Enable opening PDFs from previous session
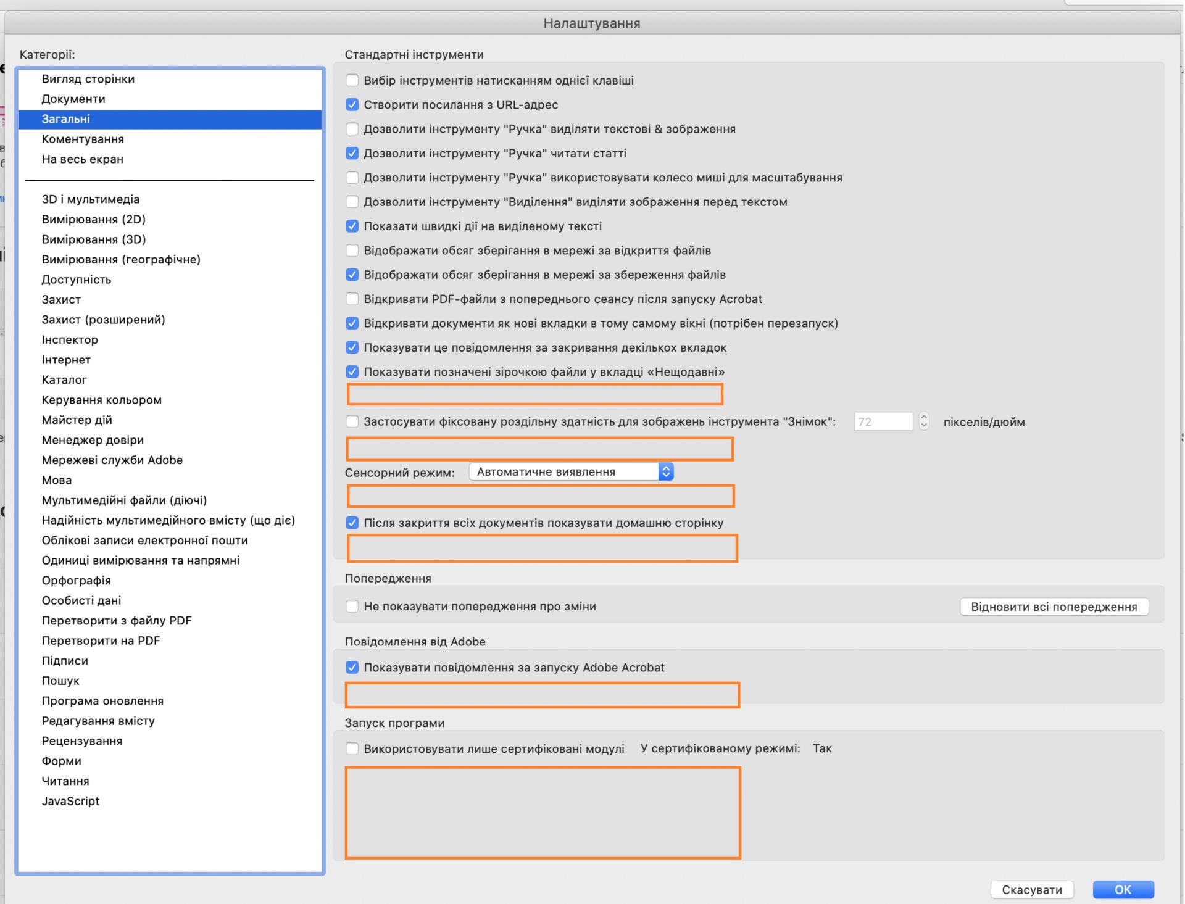The image size is (1185, 904). click(352, 299)
